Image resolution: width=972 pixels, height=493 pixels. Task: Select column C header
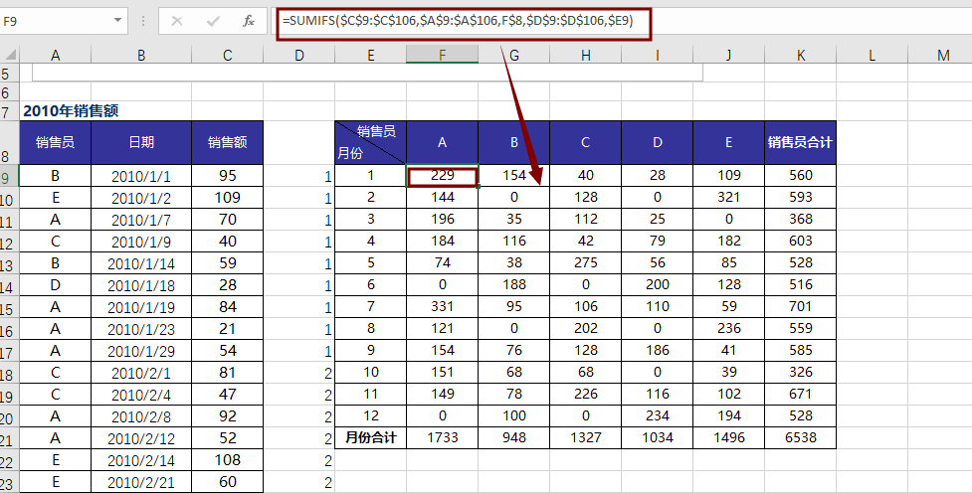click(x=228, y=55)
